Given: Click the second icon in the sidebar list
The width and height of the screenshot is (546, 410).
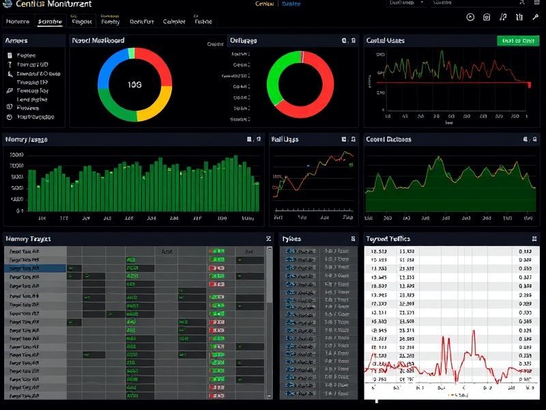Looking at the screenshot, I should point(10,64).
